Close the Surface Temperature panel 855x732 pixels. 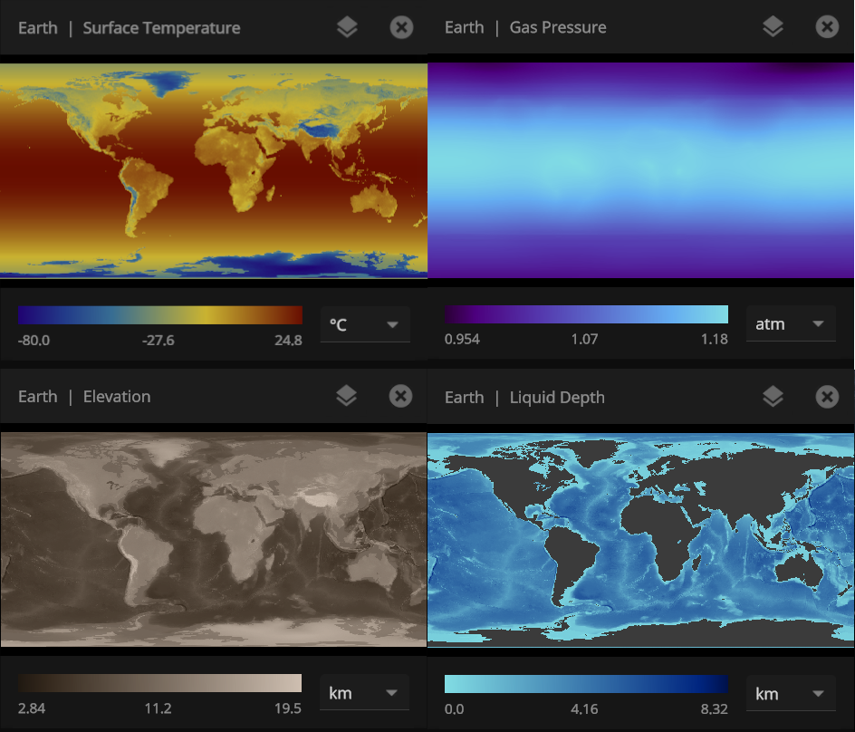click(x=401, y=27)
